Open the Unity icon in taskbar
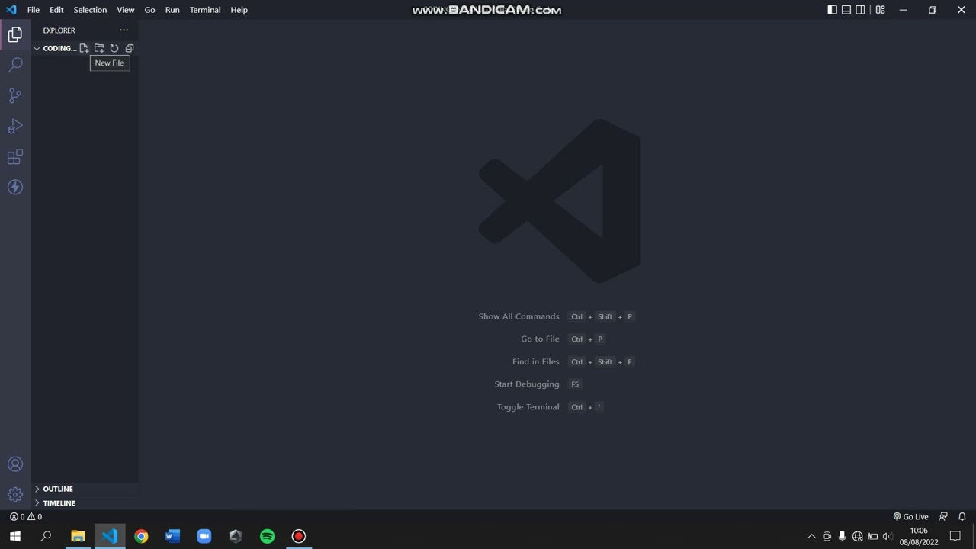Viewport: 976px width, 549px height. pyautogui.click(x=236, y=536)
